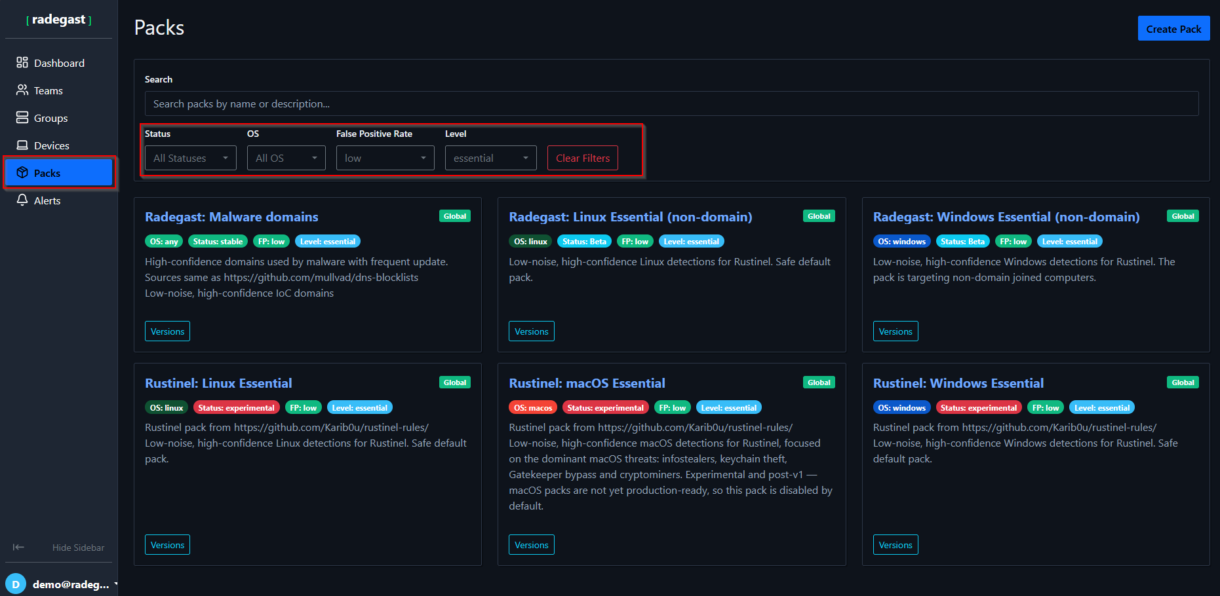1220x596 pixels.
Task: Click Status: experimental tag on Rustinel: Windows Essential
Action: pyautogui.click(x=979, y=407)
